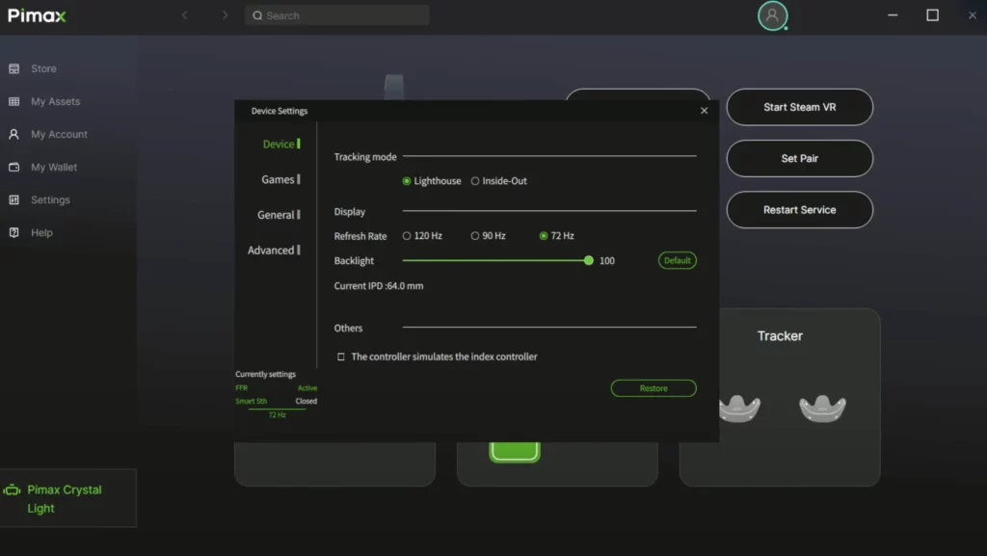Click the Backlight value 100
Viewport: 987px width, 556px height.
coord(607,260)
